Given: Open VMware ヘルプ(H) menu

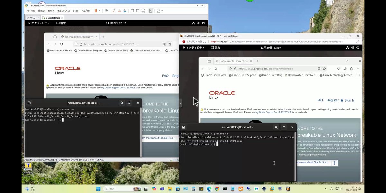Looking at the screenshot, I should [x=86, y=11].
